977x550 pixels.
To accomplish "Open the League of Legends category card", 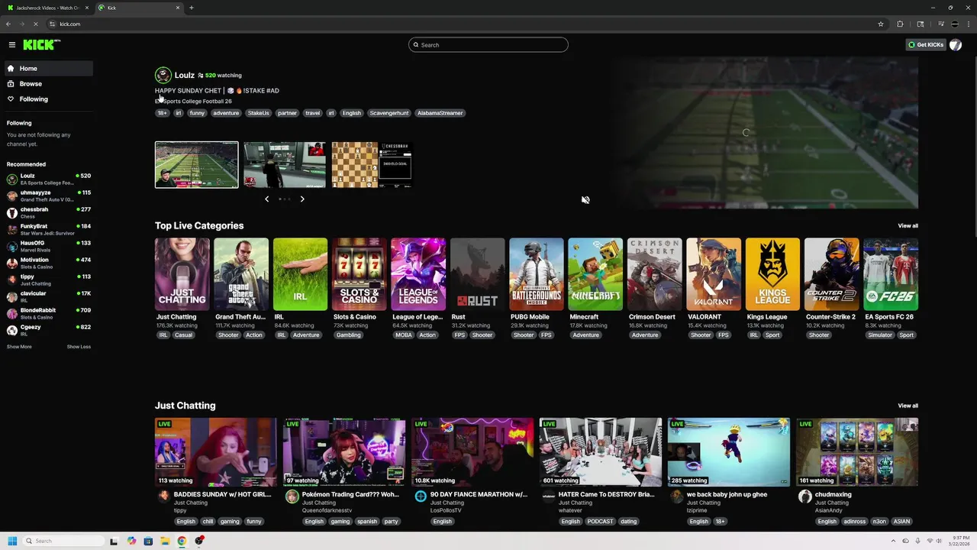I will (x=418, y=274).
